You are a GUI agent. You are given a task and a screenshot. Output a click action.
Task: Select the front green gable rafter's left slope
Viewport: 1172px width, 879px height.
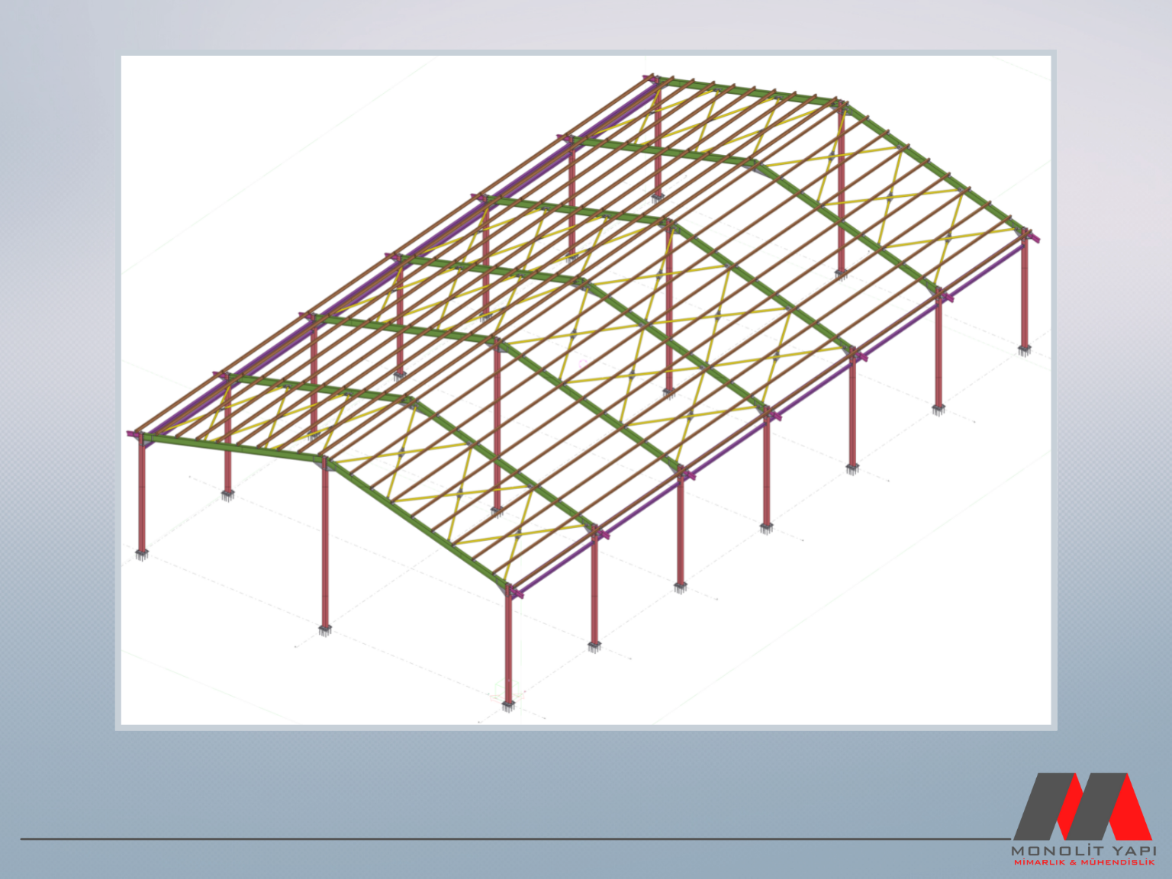tap(229, 447)
